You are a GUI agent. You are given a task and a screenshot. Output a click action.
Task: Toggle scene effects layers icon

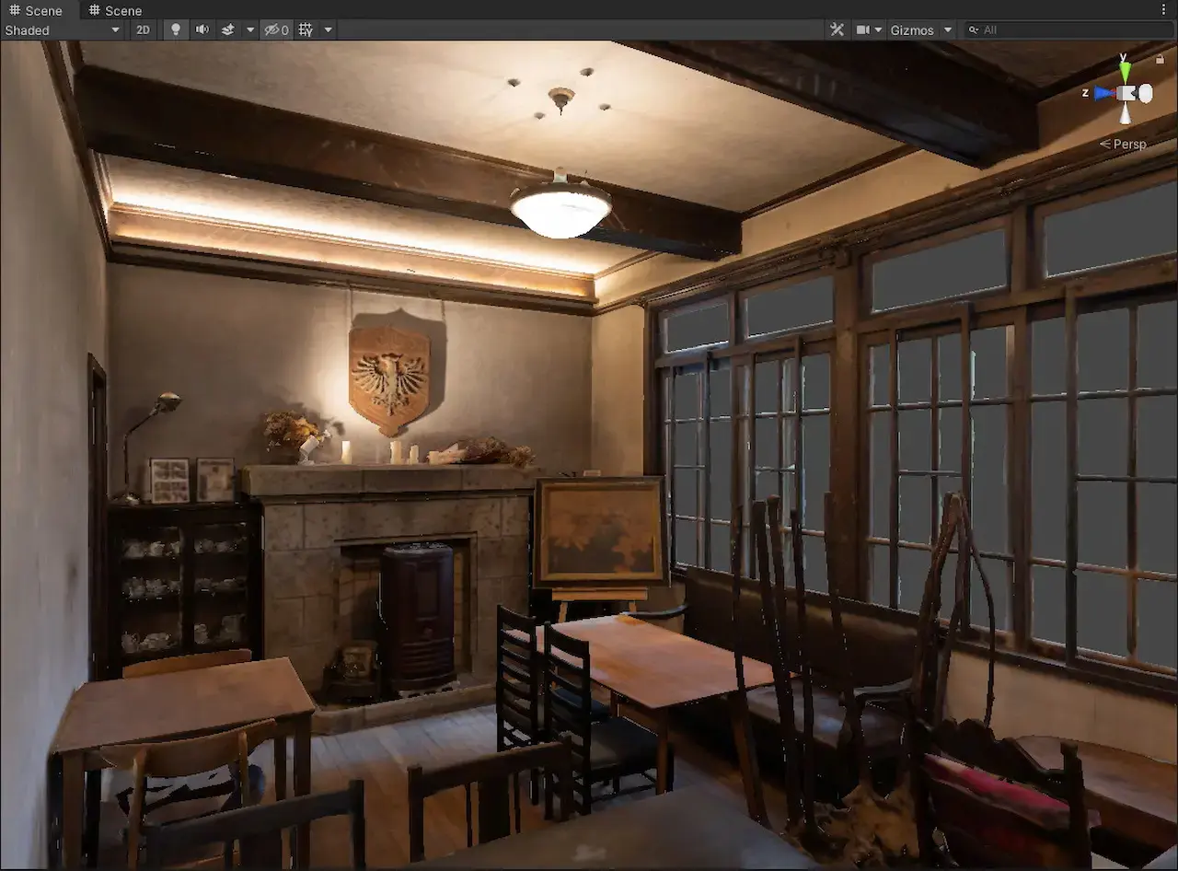[x=227, y=29]
